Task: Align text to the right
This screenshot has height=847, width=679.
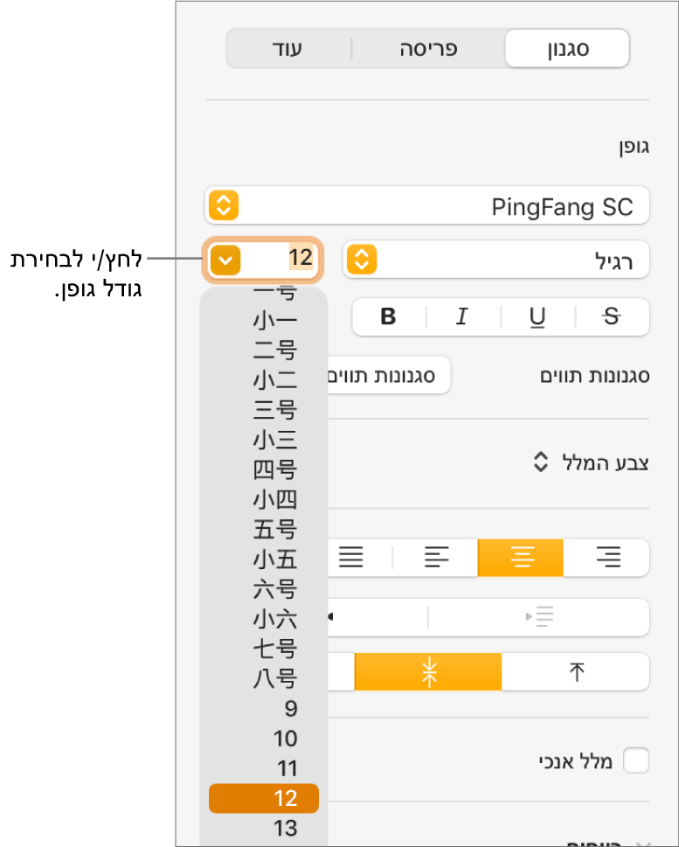Action: coord(606,557)
